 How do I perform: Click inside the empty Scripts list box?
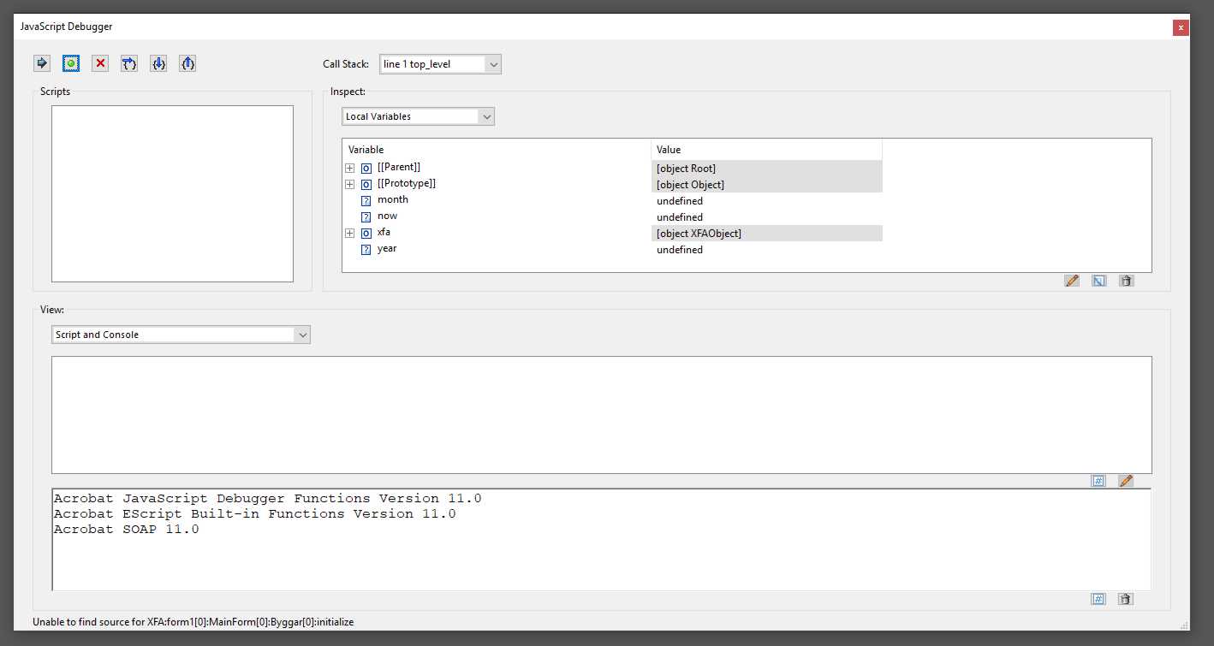pyautogui.click(x=172, y=193)
